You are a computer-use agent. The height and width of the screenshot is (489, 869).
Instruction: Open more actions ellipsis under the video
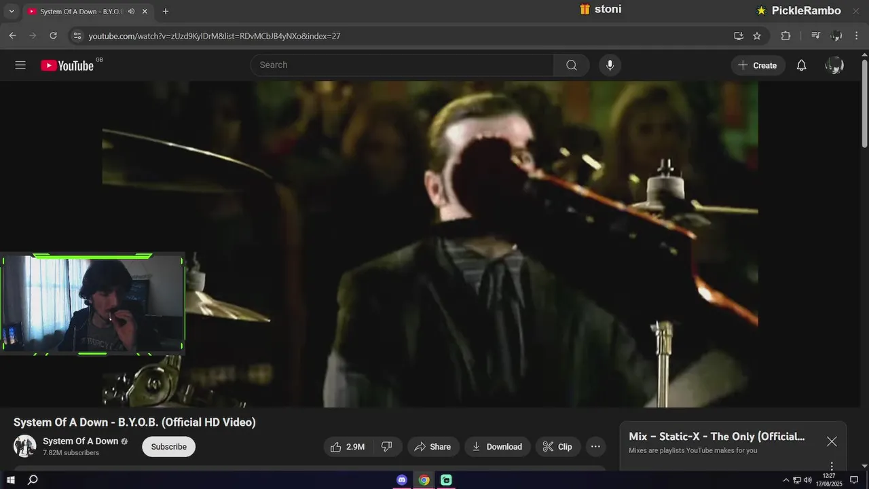pyautogui.click(x=595, y=447)
